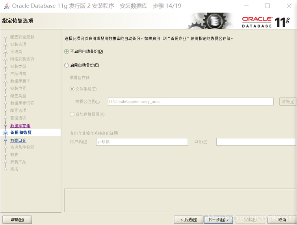Image resolution: width=297 pixels, height=225 pixels.
Task: Click 配置选项 step in sidebar
Action: (18, 111)
